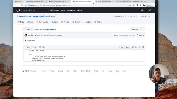Open the Pricing footer link
This screenshot has width=177, height=99.
point(96,71)
